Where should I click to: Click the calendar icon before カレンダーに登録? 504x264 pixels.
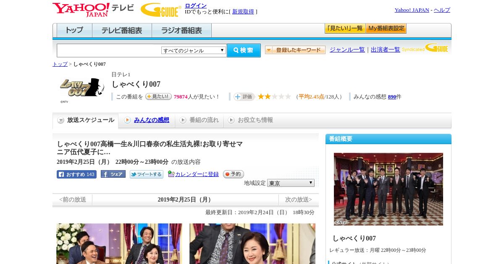point(171,174)
